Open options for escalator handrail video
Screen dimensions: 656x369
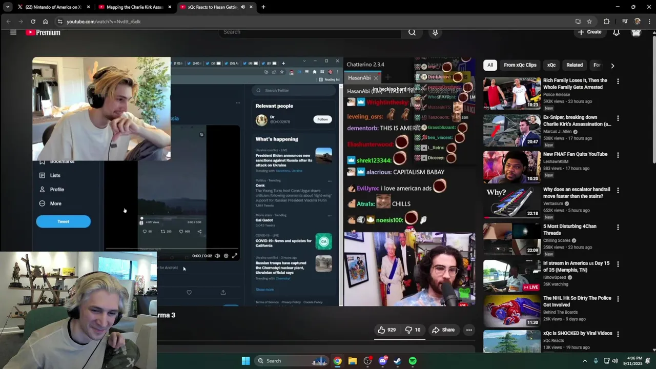pos(618,191)
